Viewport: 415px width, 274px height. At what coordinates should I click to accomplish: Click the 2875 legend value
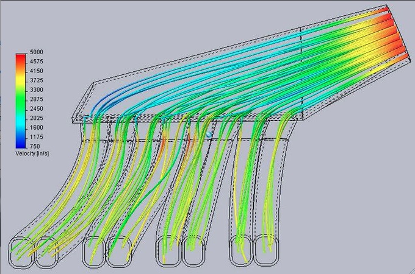[x=36, y=99]
